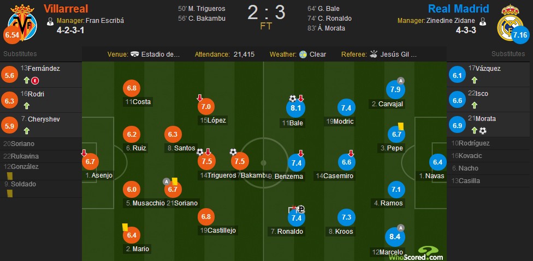The width and height of the screenshot is (533, 261).
Task: Click the assist badge above Carvajal's rating
Action: pyautogui.click(x=401, y=81)
